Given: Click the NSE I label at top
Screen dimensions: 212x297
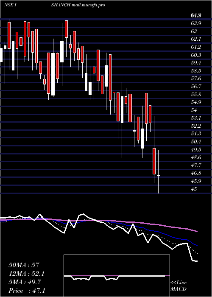Looking at the screenshot, I should pyautogui.click(x=10, y=5).
